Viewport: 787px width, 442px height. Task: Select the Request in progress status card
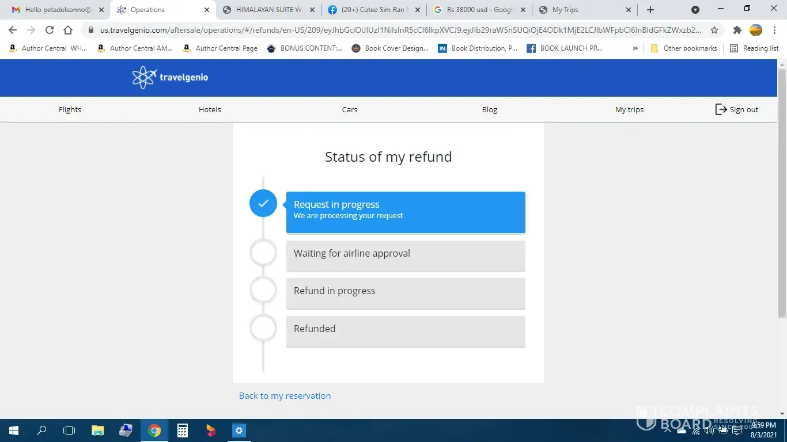tap(406, 212)
